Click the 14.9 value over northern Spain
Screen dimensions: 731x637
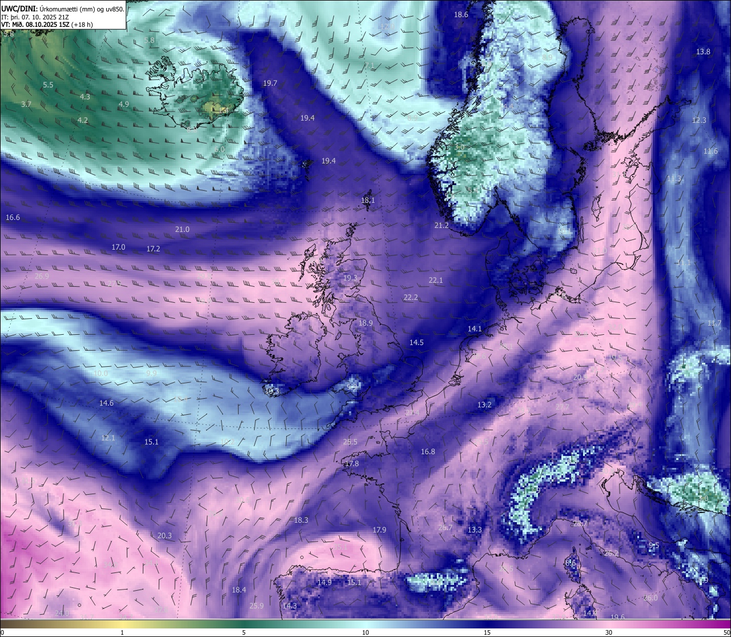(x=324, y=583)
